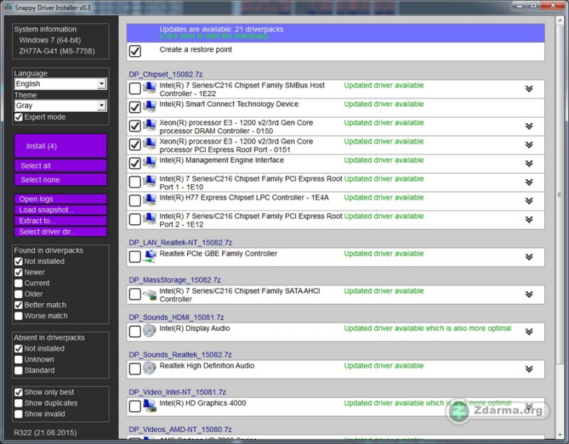Uncheck Intel Management Engine Interface driver

point(135,163)
